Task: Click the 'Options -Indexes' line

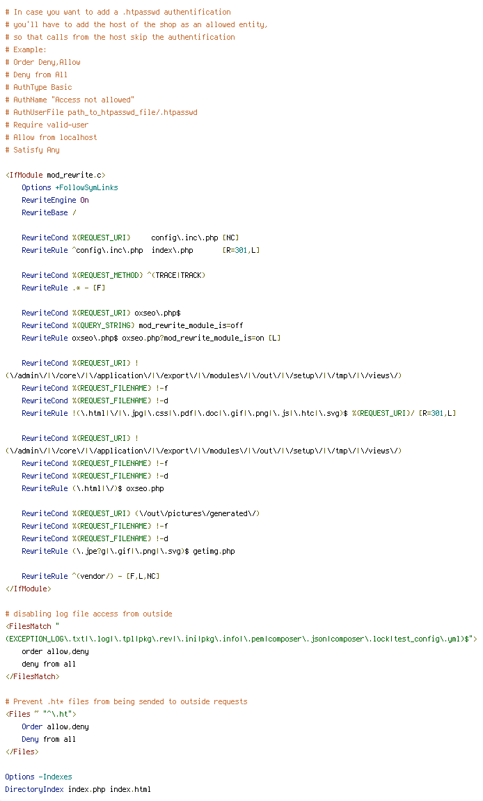Action: tap(38, 777)
